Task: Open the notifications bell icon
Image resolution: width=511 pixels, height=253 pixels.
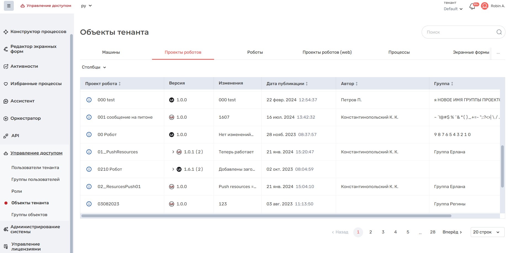Action: [x=472, y=6]
